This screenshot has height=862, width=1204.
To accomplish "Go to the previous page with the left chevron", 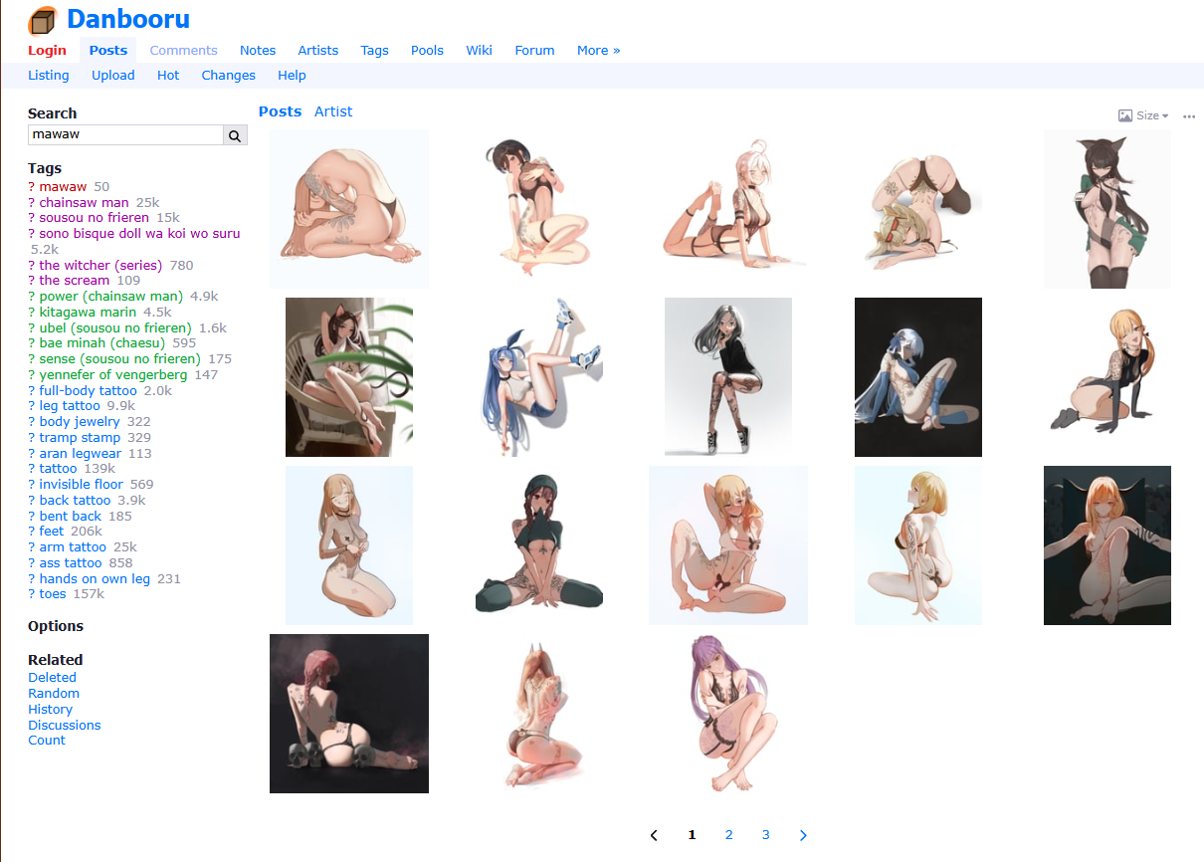I will pos(654,835).
